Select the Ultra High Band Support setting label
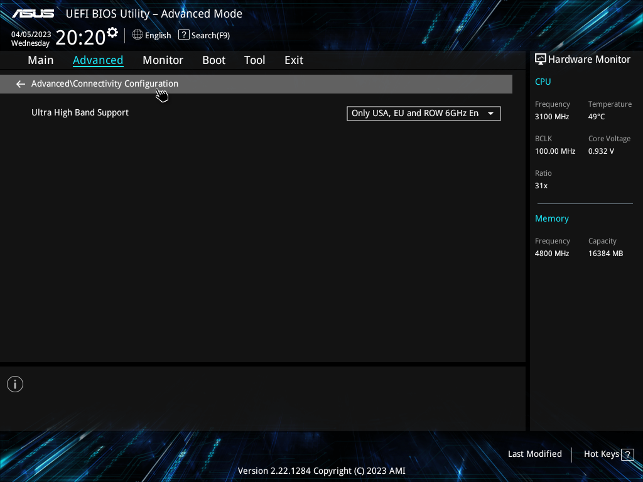The height and width of the screenshot is (482, 643). pyautogui.click(x=80, y=112)
